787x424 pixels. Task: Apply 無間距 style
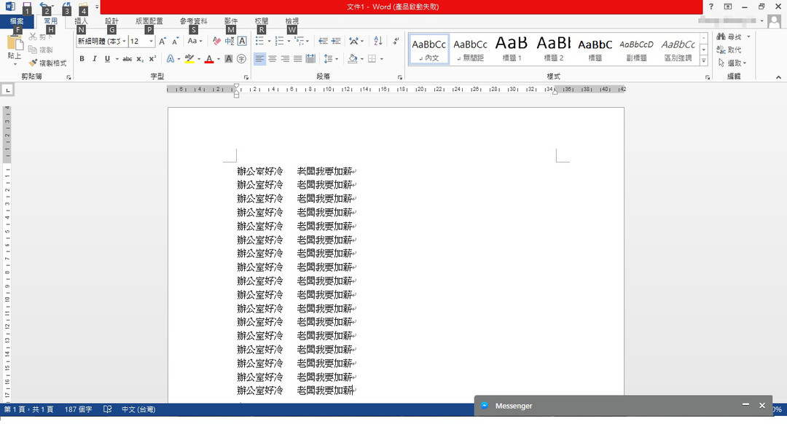(x=470, y=49)
